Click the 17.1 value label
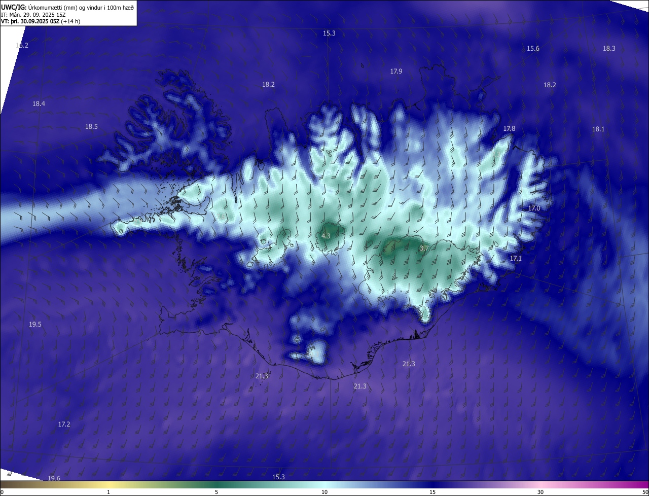Image resolution: width=649 pixels, height=496 pixels. point(516,259)
